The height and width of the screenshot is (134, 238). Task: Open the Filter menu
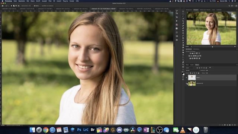(50, 1)
